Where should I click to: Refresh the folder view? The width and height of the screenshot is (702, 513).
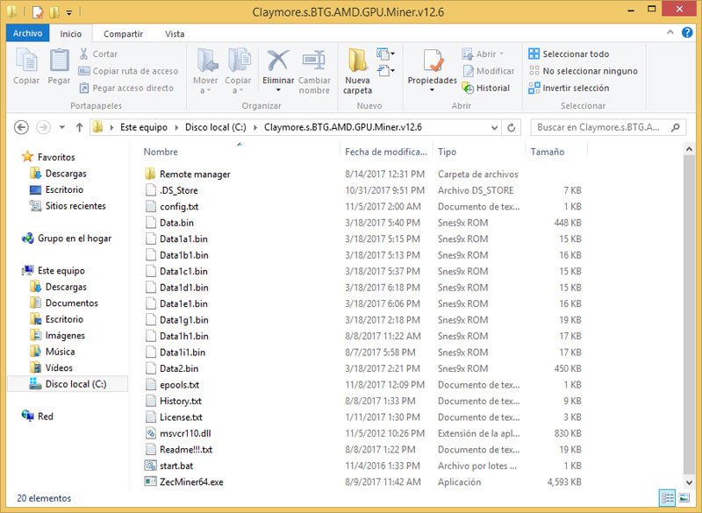click(511, 127)
